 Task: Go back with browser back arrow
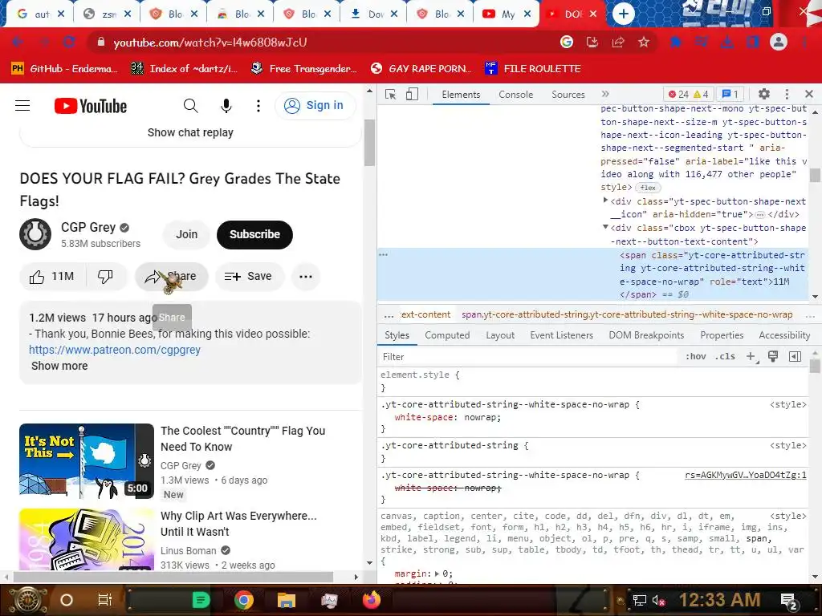tap(18, 42)
